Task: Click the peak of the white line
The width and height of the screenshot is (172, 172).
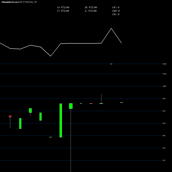Action: point(111,28)
